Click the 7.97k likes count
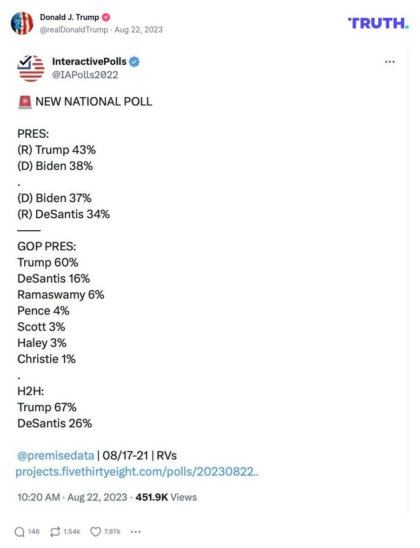This screenshot has height=548, width=420. pos(112,532)
